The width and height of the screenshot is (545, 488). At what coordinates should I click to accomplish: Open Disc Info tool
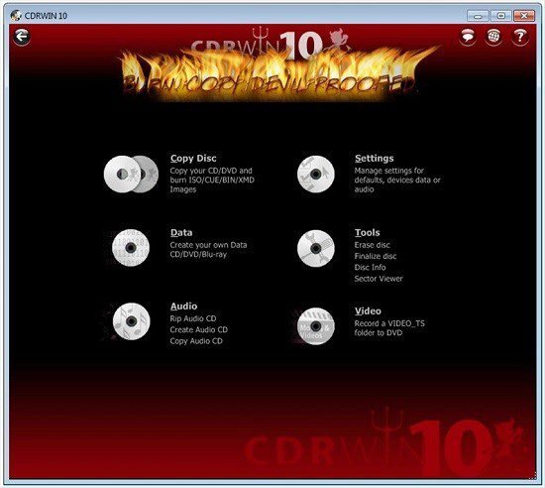[370, 267]
